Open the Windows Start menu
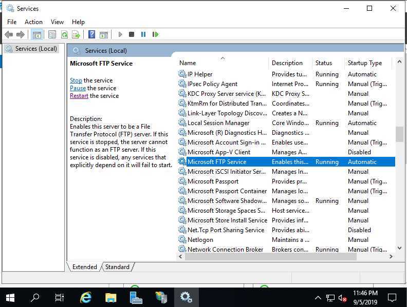This screenshot has height=307, width=407. pyautogui.click(x=10, y=298)
